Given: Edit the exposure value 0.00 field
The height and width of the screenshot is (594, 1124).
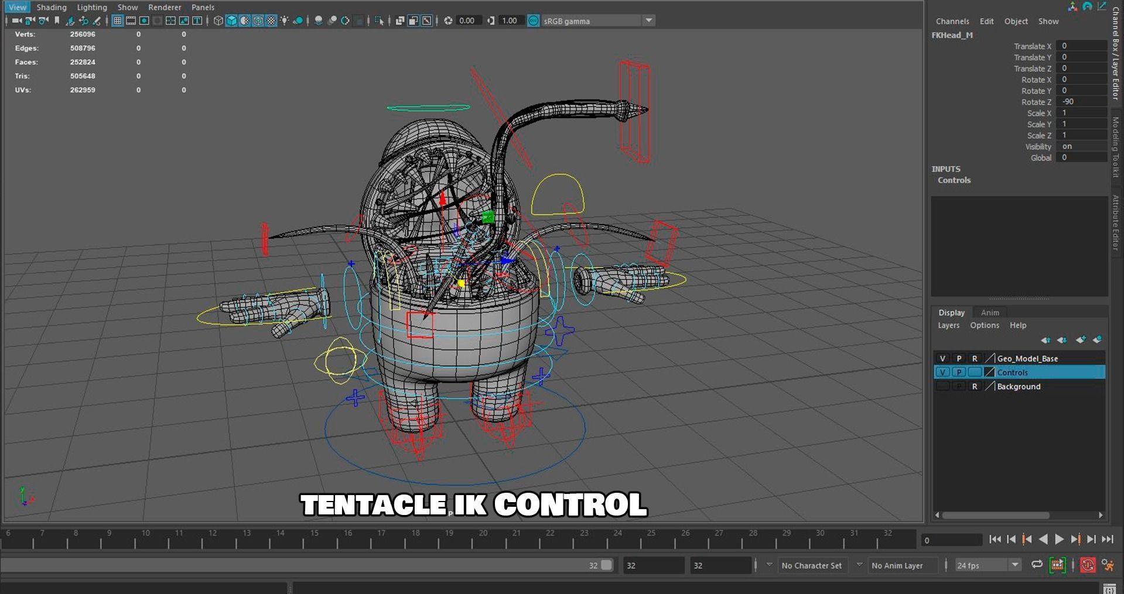Looking at the screenshot, I should [x=469, y=20].
